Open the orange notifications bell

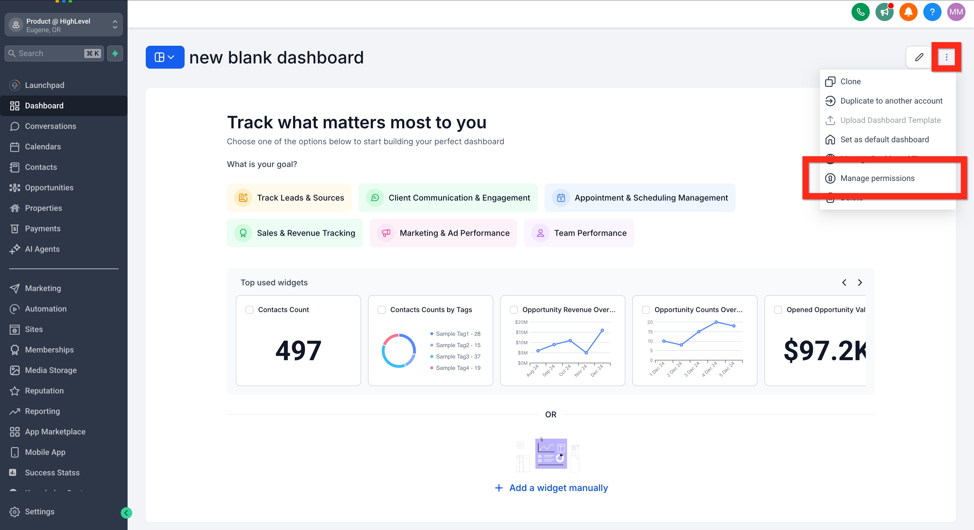(908, 12)
